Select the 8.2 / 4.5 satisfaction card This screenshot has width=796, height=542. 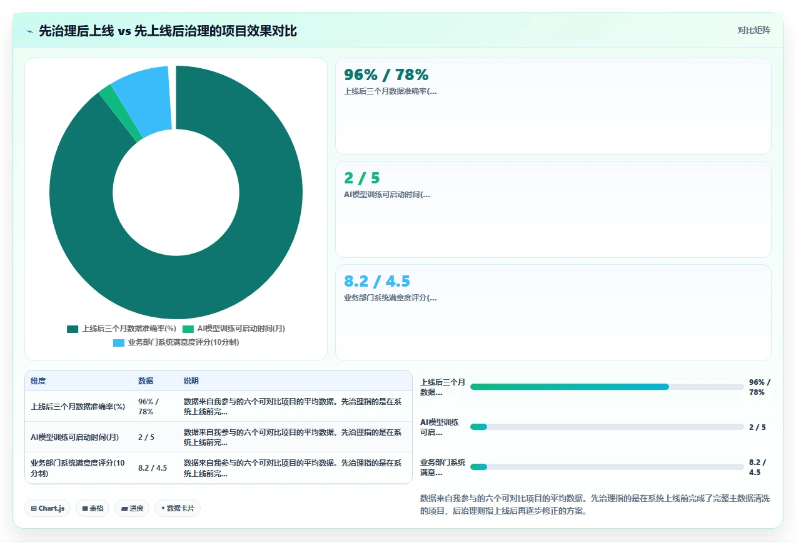tap(553, 312)
